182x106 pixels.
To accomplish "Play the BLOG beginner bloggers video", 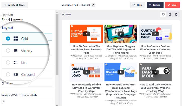I will (121, 34).
